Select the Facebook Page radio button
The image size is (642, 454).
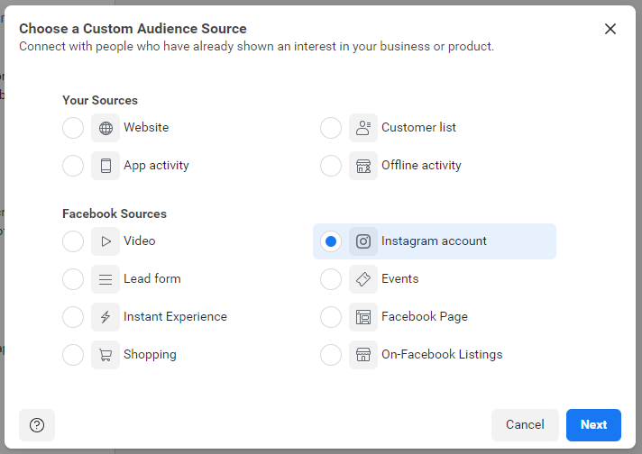coord(331,317)
